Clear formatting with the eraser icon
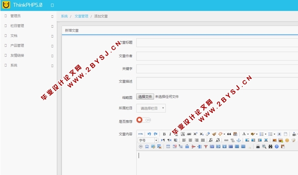The height and width of the screenshot is (175, 298). point(208,134)
